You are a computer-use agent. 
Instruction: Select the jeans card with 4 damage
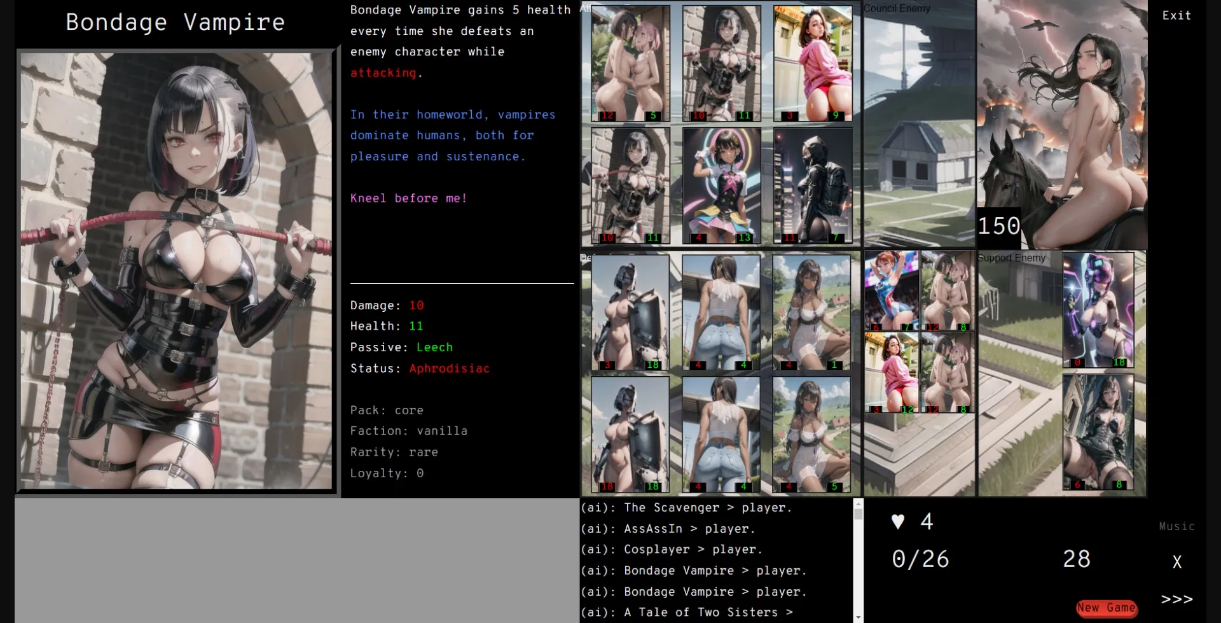[x=721, y=312]
